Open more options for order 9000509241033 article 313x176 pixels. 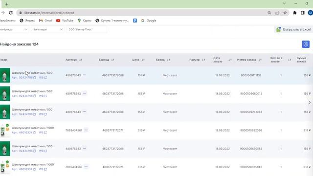point(85,112)
